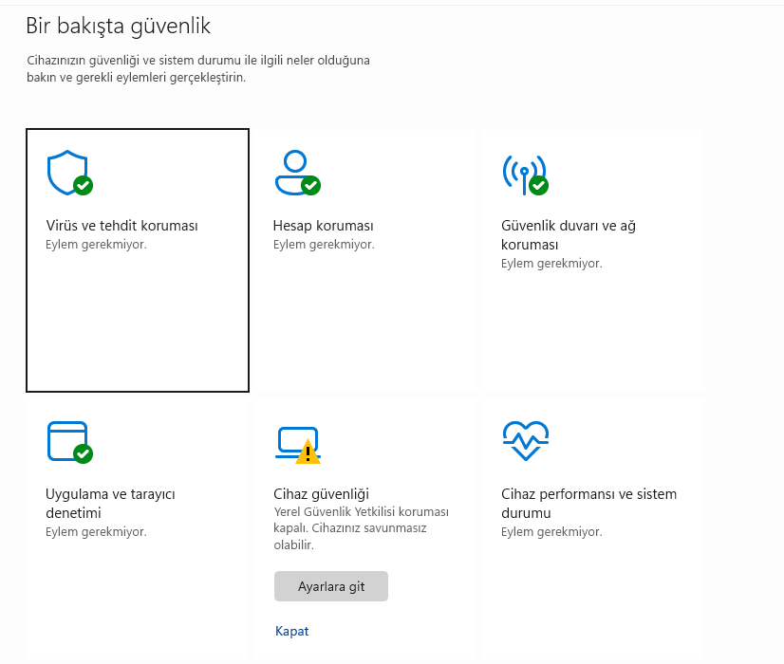Click the device health heart icon
Image resolution: width=784 pixels, height=664 pixels.
525,440
